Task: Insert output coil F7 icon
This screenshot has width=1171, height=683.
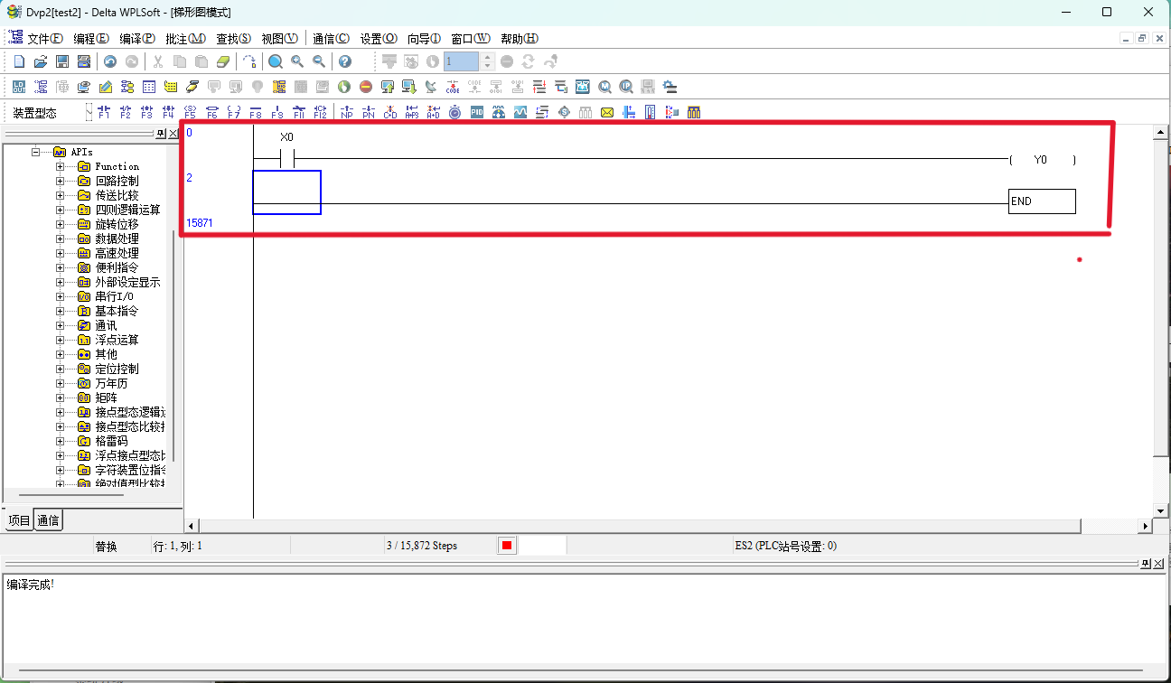Action: 233,112
